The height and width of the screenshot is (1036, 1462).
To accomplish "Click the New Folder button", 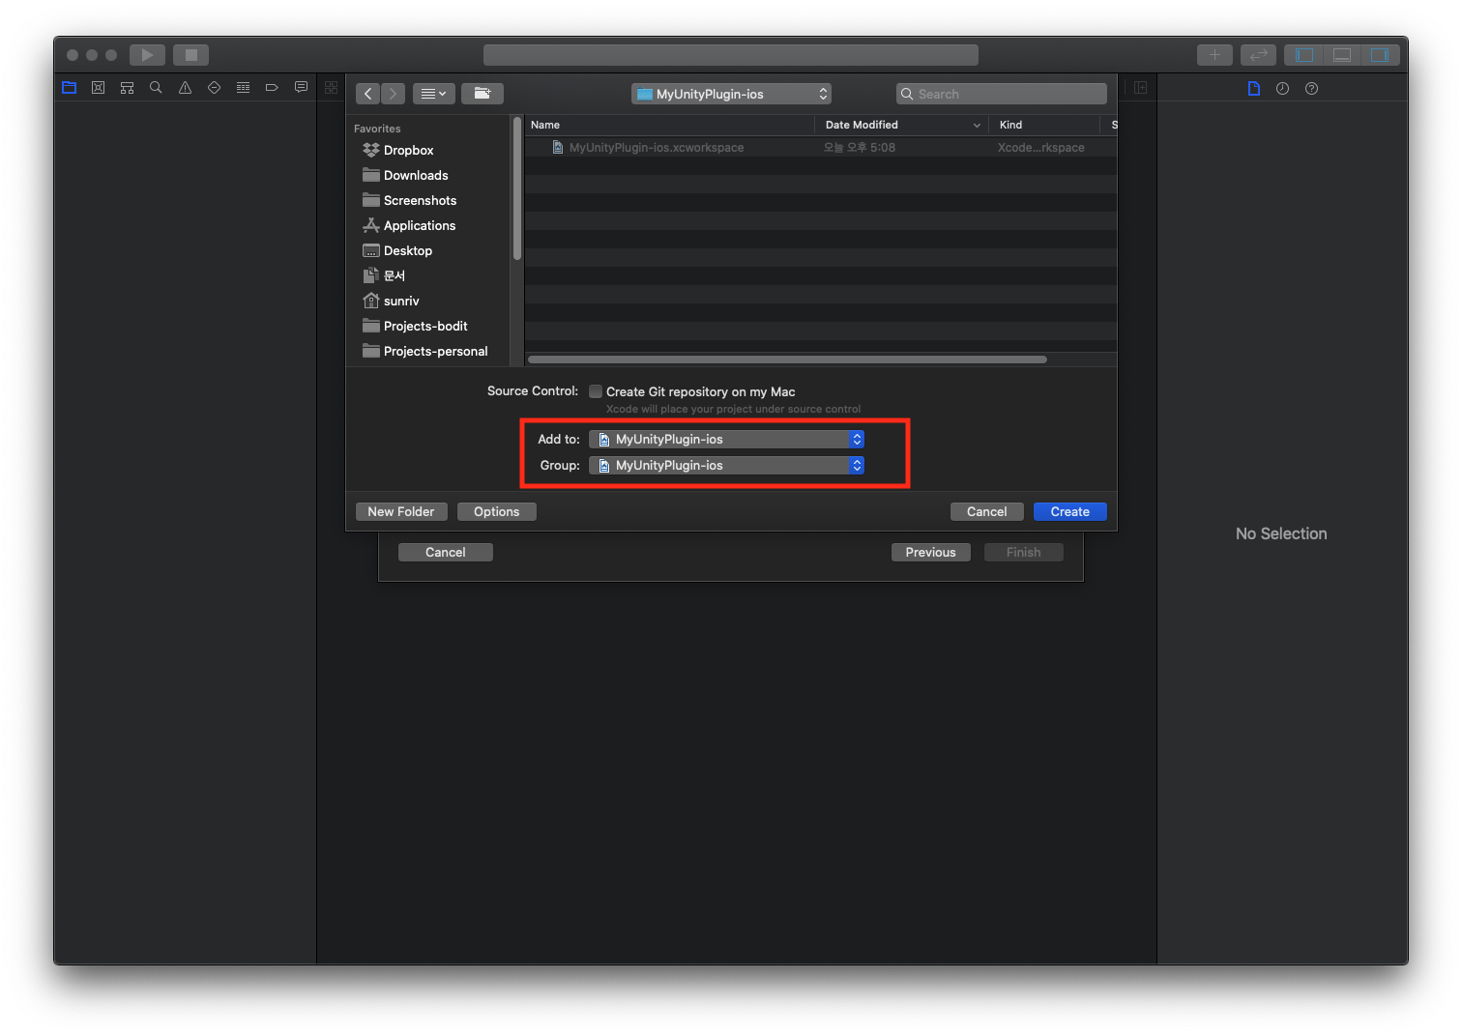I will point(400,512).
